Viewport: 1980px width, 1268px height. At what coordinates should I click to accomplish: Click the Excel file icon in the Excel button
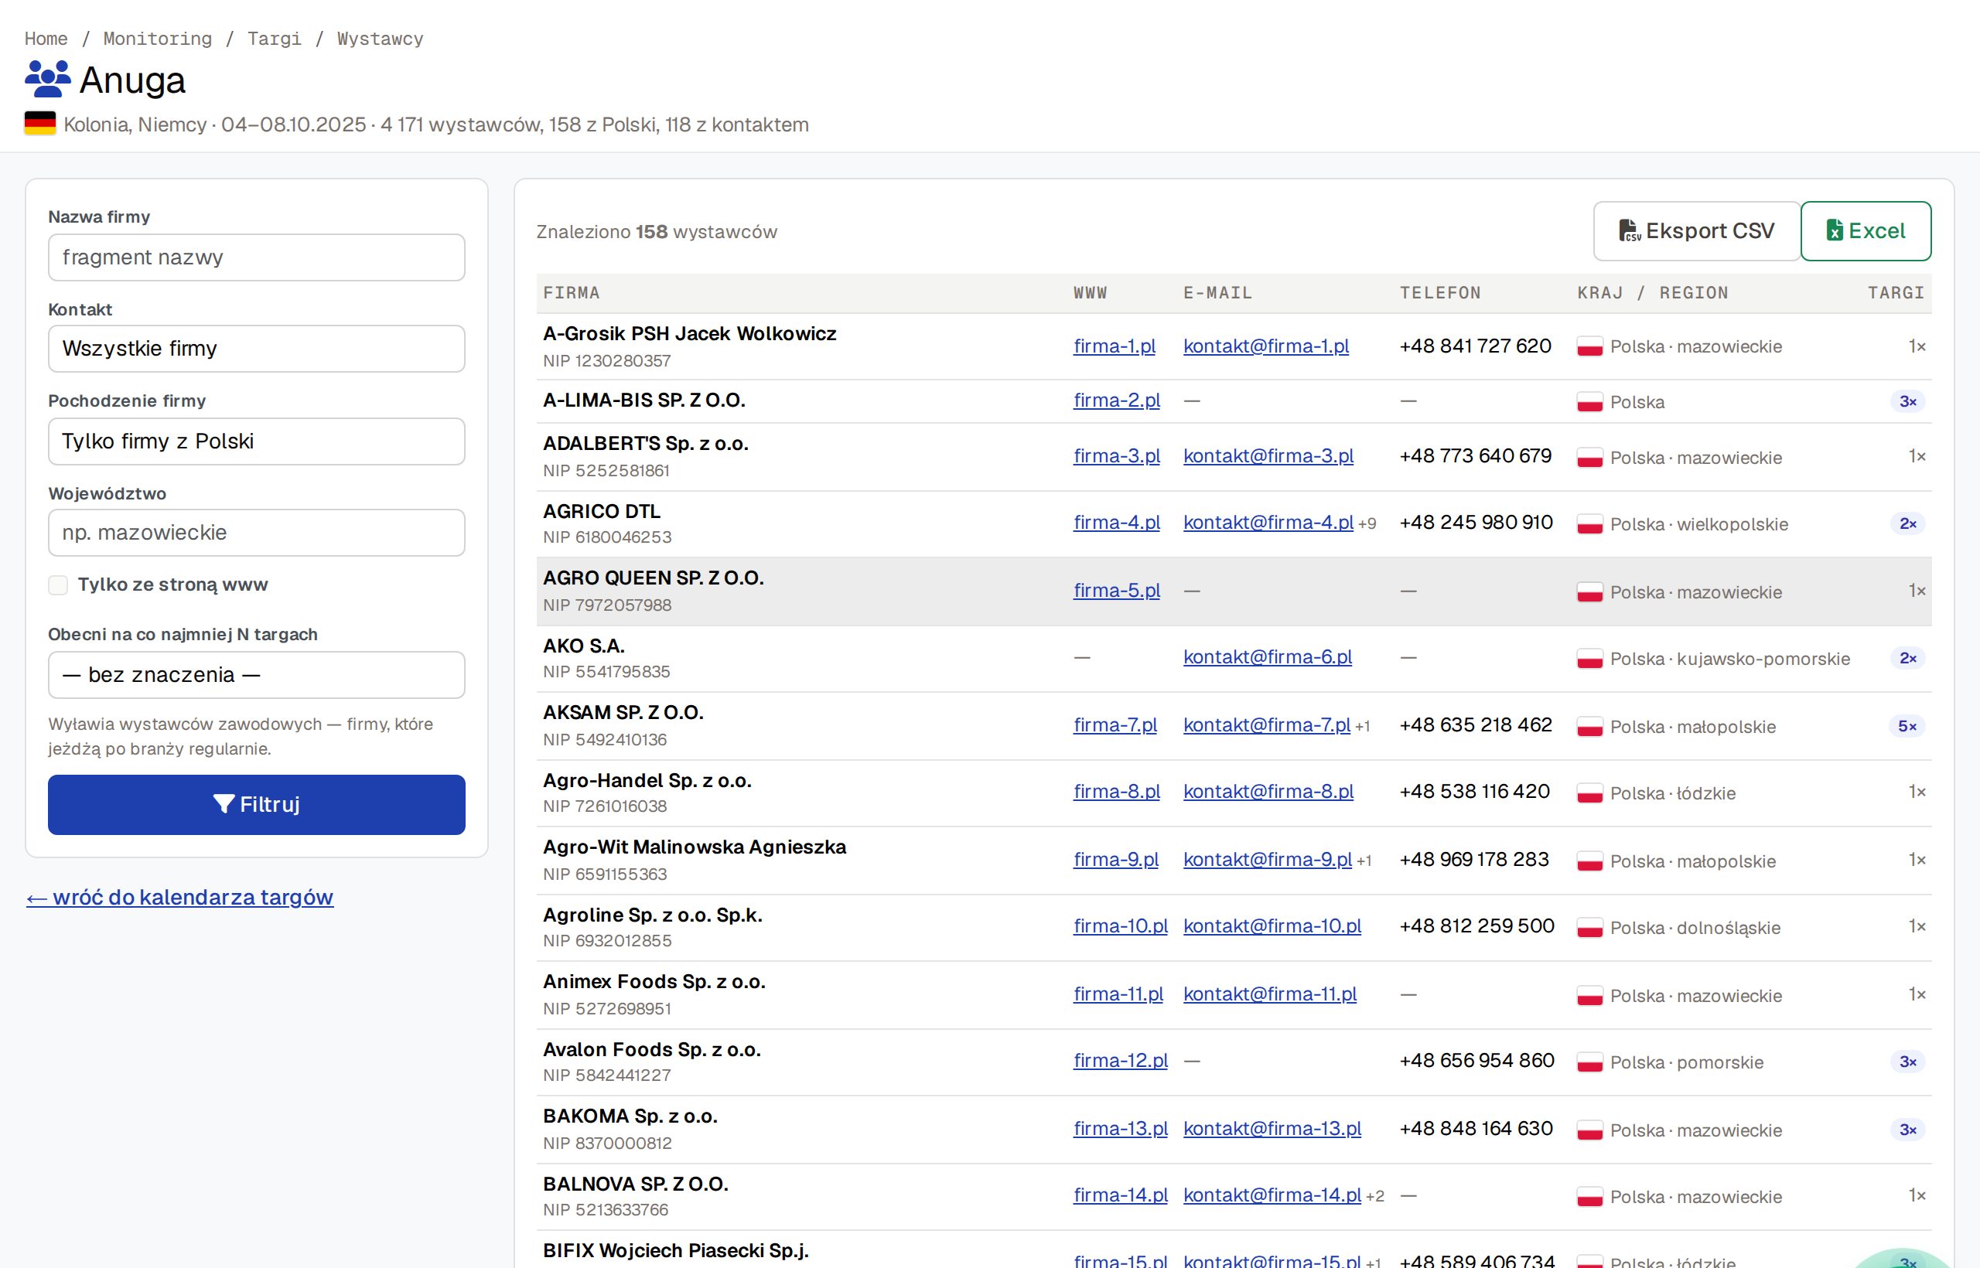[x=1835, y=230]
